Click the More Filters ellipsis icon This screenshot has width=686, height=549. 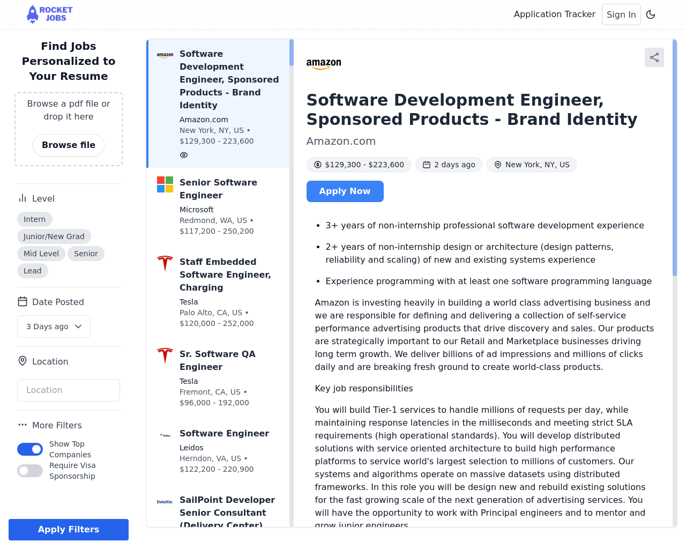pos(23,425)
